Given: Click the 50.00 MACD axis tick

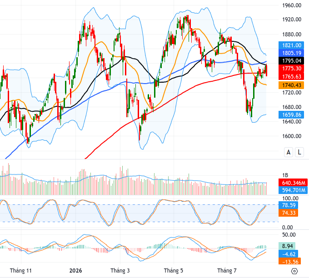Looking at the screenshot, I should click(289, 235).
